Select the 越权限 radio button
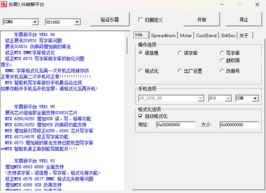 pyautogui.click(x=222, y=60)
